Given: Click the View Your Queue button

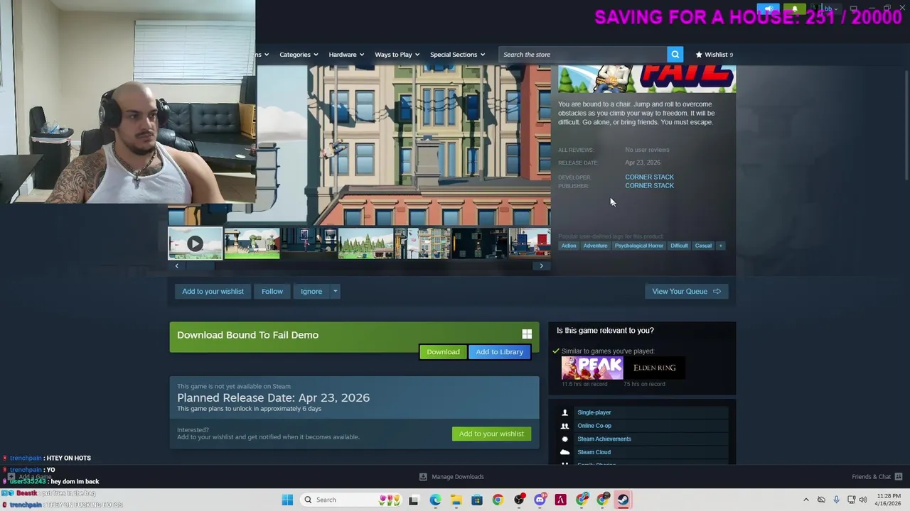Looking at the screenshot, I should point(686,292).
